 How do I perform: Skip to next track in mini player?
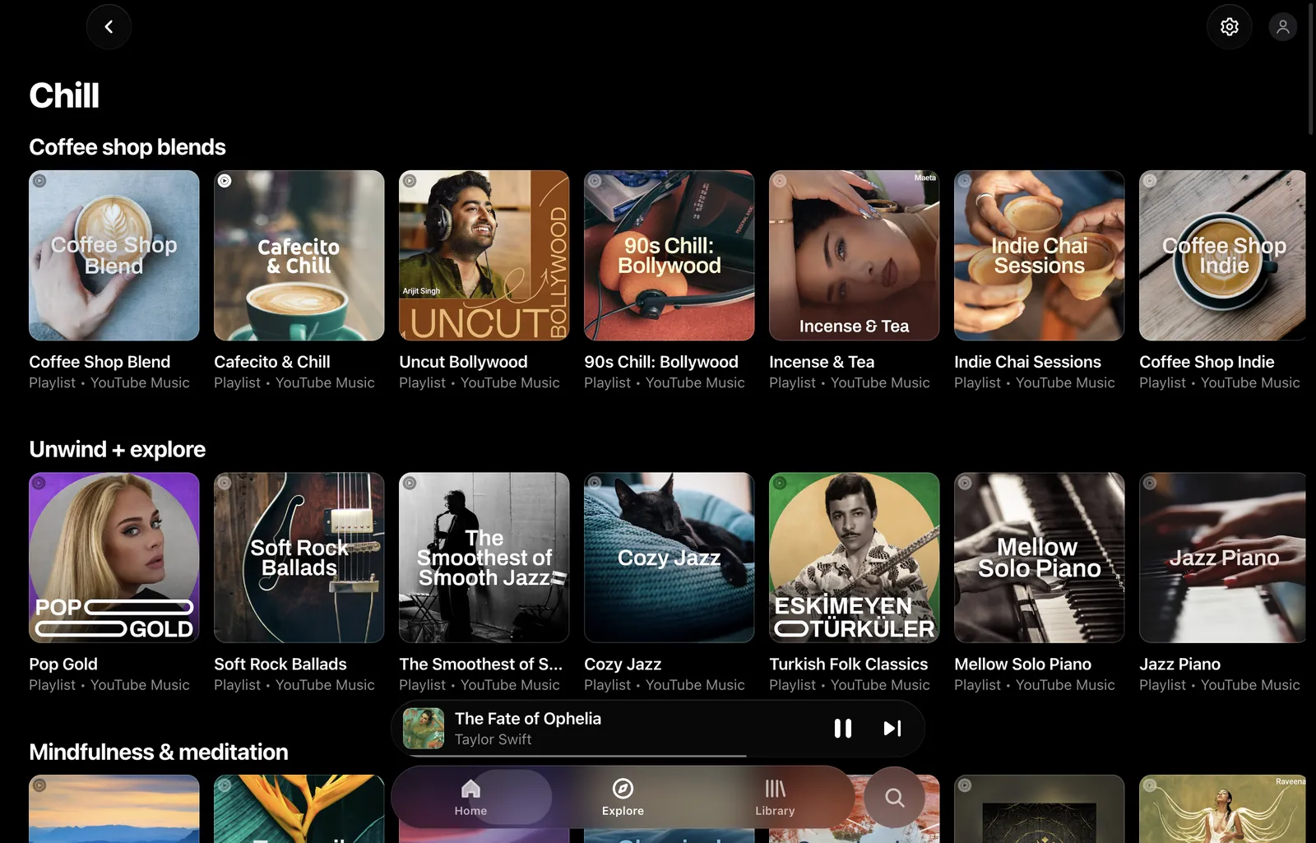click(x=892, y=729)
